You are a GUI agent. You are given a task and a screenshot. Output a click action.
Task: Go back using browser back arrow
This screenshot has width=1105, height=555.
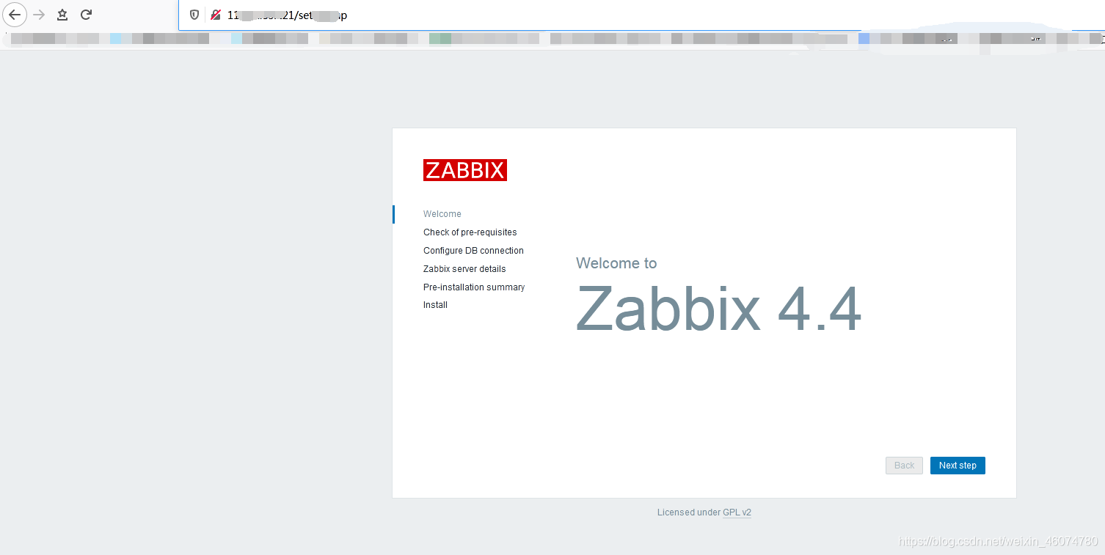(x=15, y=15)
